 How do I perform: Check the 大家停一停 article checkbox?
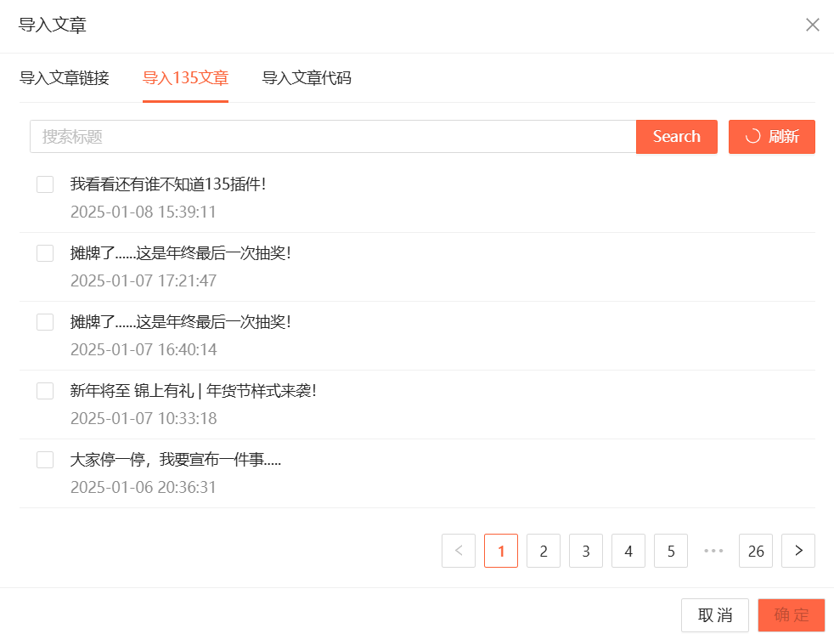click(x=45, y=460)
